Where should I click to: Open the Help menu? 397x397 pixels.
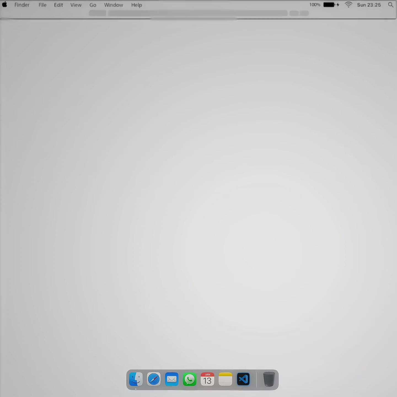136,5
